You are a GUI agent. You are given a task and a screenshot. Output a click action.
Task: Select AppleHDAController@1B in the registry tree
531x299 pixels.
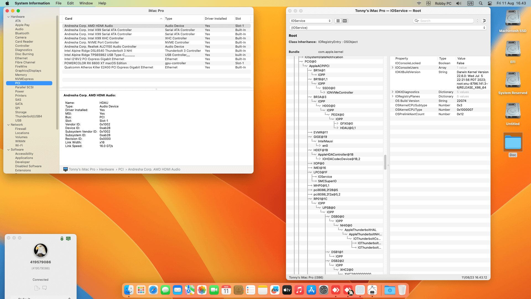(335, 154)
